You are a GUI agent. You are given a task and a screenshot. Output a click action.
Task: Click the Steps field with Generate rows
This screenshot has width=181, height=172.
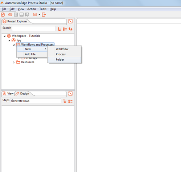36,101
